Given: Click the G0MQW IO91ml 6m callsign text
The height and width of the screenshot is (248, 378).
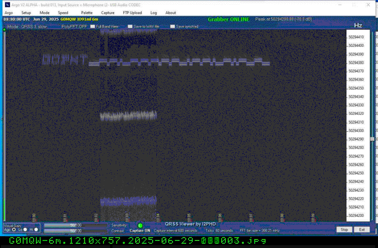Looking at the screenshot, I should (79, 19).
